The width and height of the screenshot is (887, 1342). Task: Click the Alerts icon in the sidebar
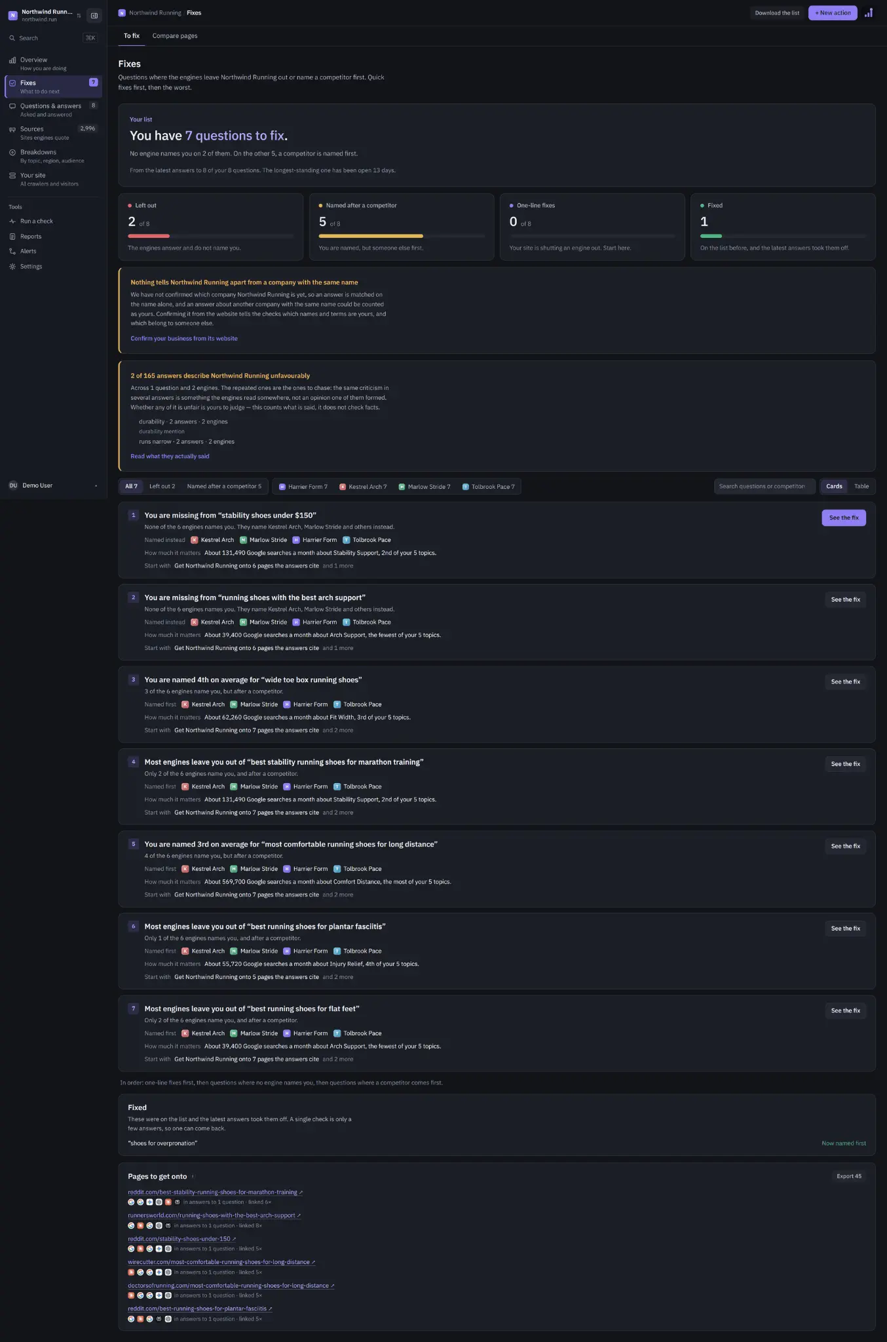[12, 252]
